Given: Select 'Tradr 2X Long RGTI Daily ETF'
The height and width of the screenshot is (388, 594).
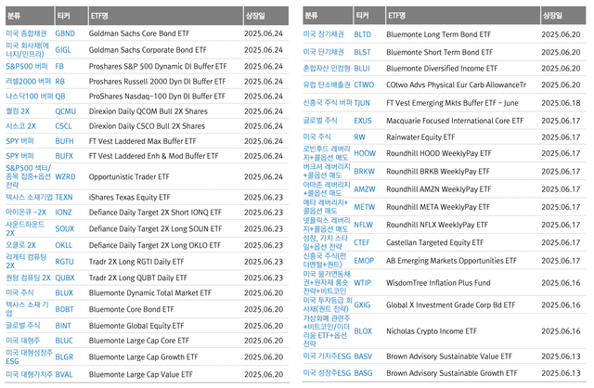Looking at the screenshot, I should click(x=136, y=262).
